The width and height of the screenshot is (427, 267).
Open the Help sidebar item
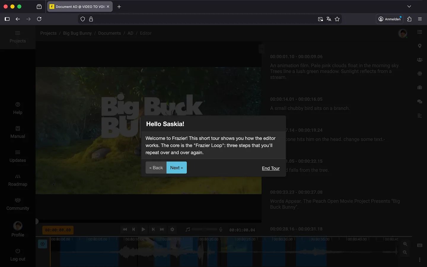click(18, 108)
